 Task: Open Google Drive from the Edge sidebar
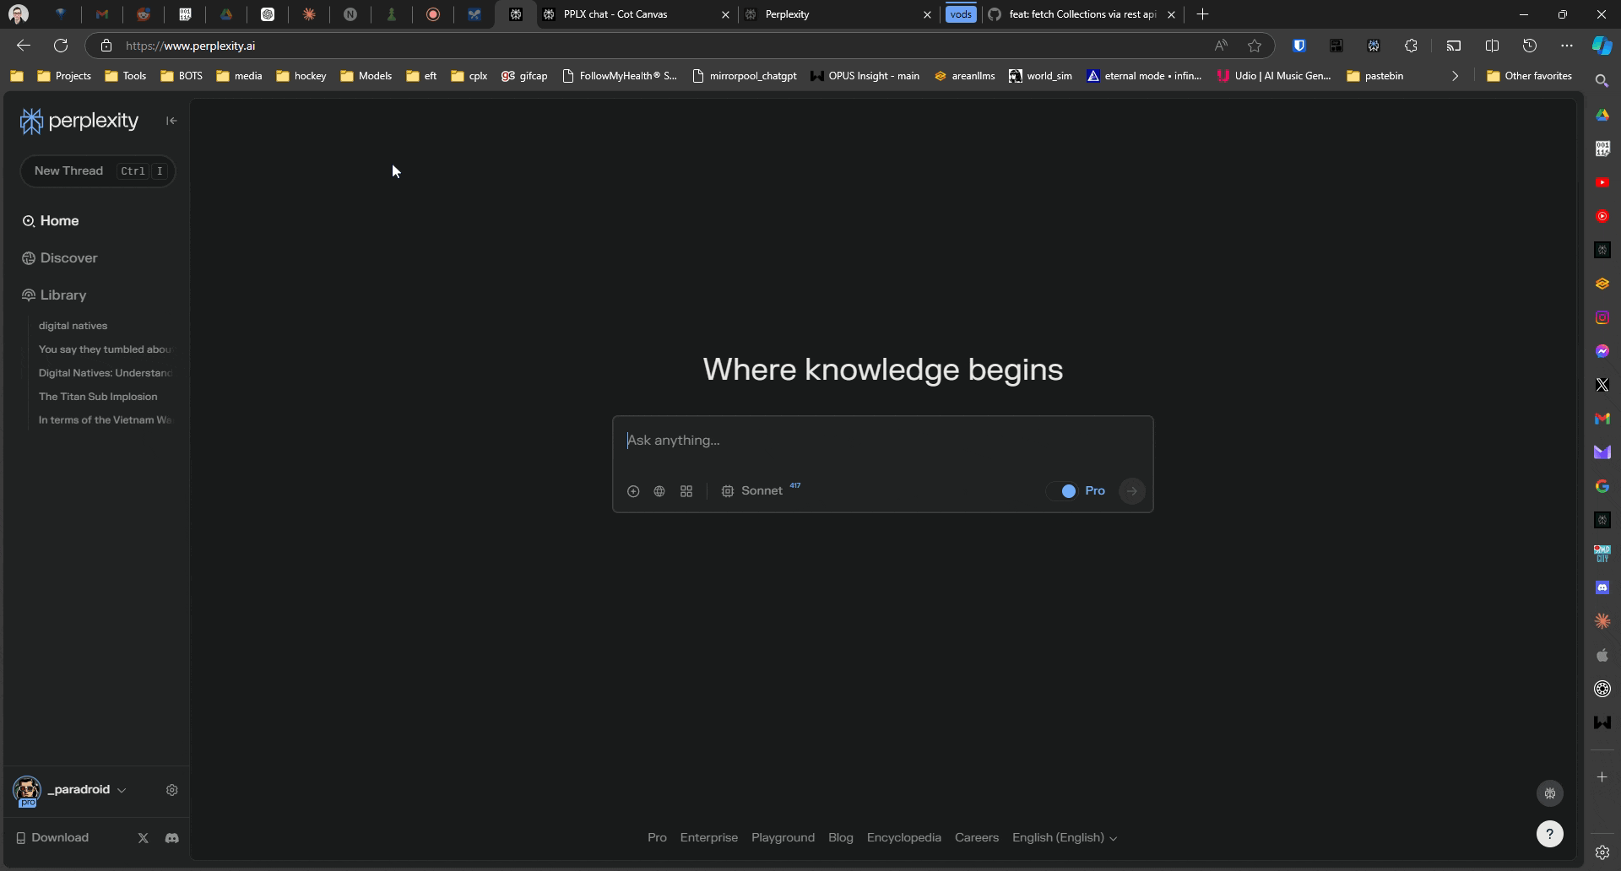pyautogui.click(x=1602, y=115)
